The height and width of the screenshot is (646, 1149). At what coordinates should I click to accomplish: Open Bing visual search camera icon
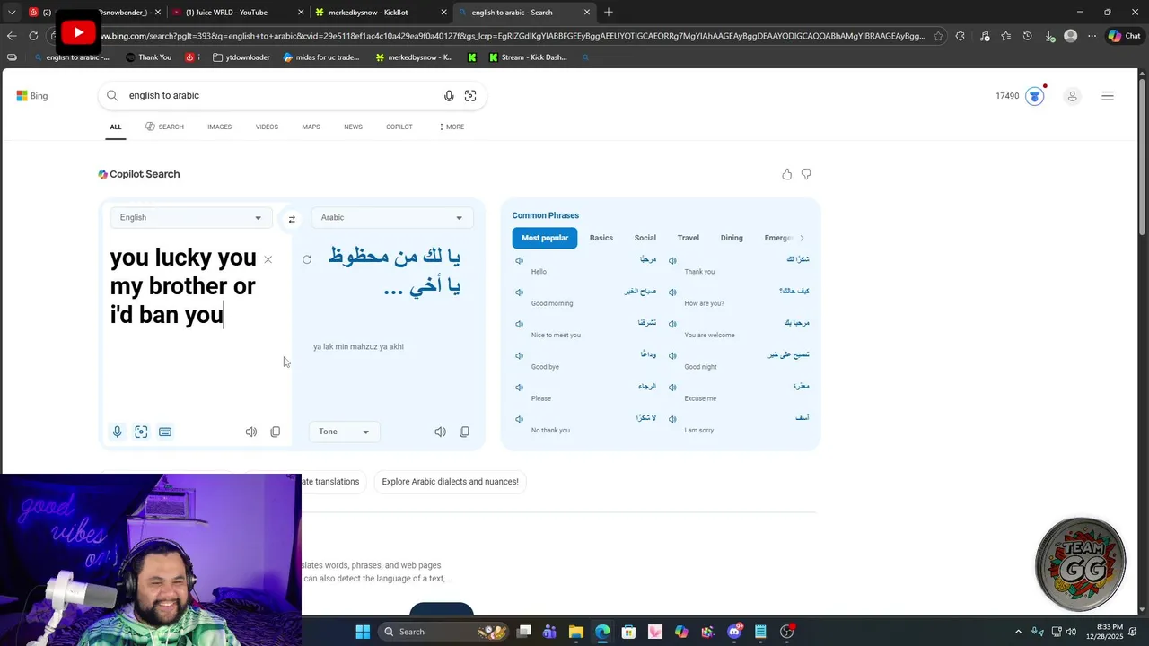[x=470, y=96]
